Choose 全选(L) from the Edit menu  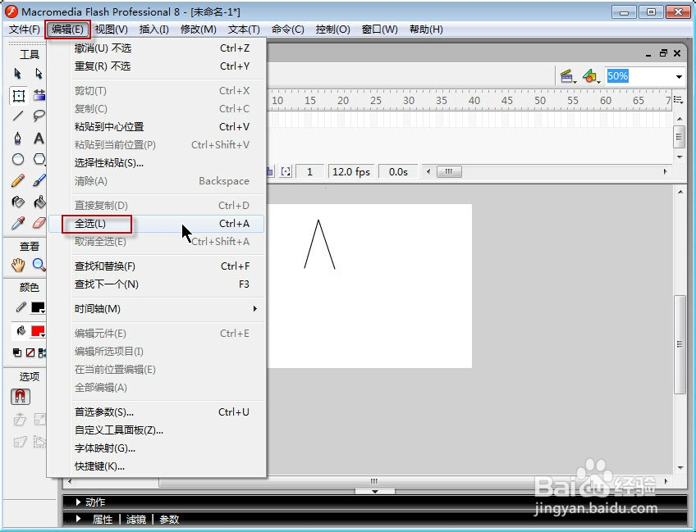pyautogui.click(x=156, y=224)
